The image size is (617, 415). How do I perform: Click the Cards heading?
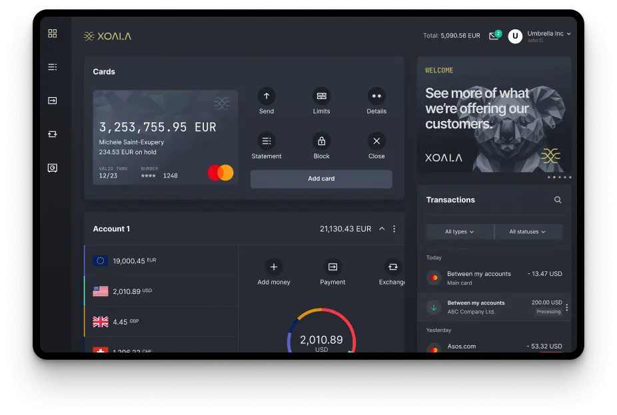tap(104, 72)
